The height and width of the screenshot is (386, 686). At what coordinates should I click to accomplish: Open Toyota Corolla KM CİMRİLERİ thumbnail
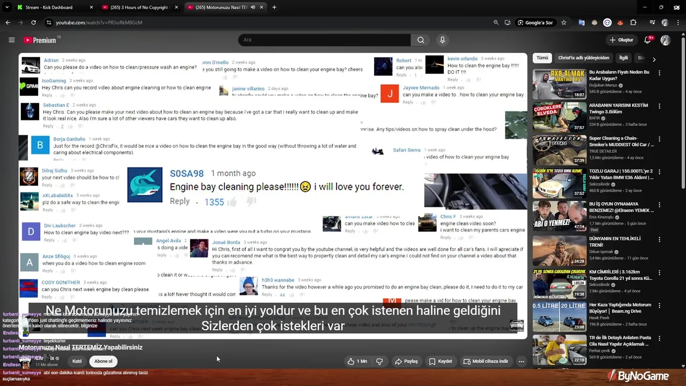(559, 284)
